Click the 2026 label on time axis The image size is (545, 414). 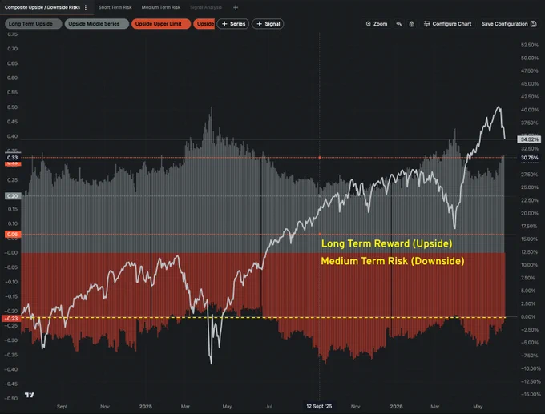pos(396,406)
